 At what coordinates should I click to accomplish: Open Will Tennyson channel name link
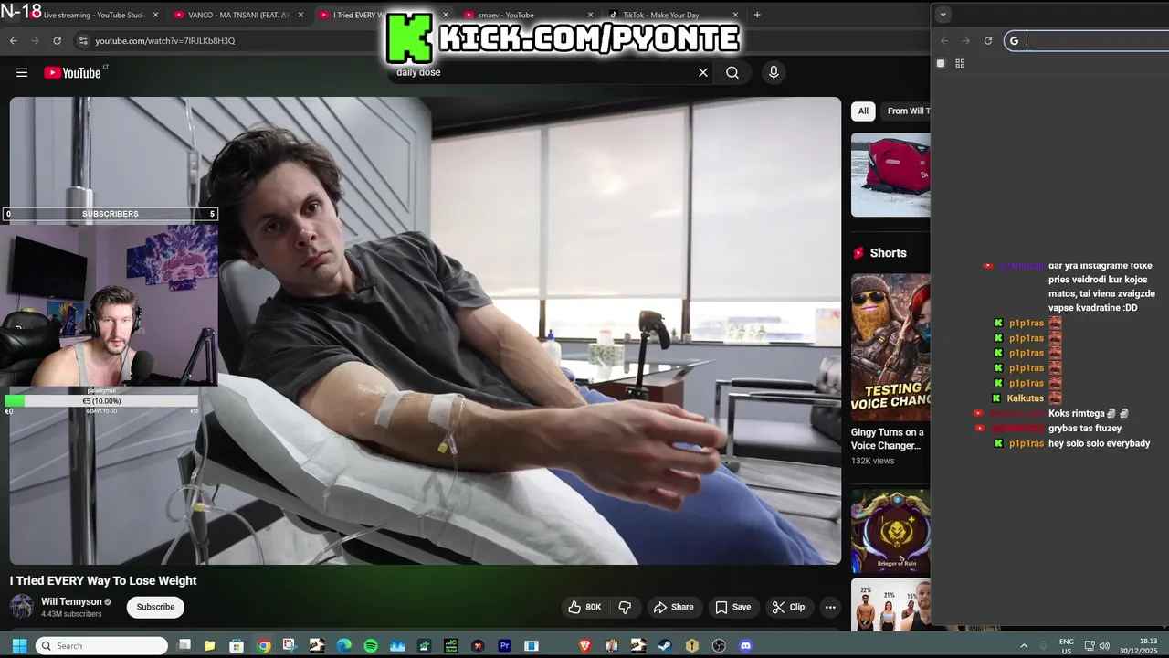[71, 602]
